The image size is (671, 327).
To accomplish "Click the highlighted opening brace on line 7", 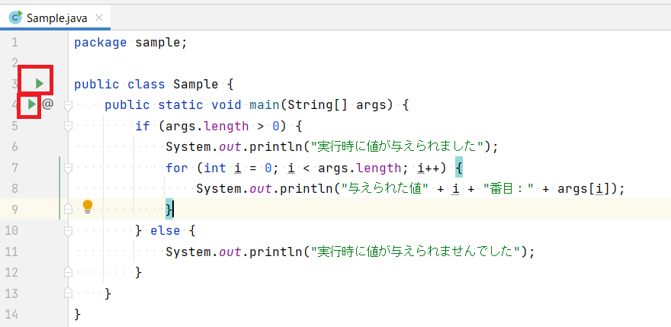I will tap(459, 168).
